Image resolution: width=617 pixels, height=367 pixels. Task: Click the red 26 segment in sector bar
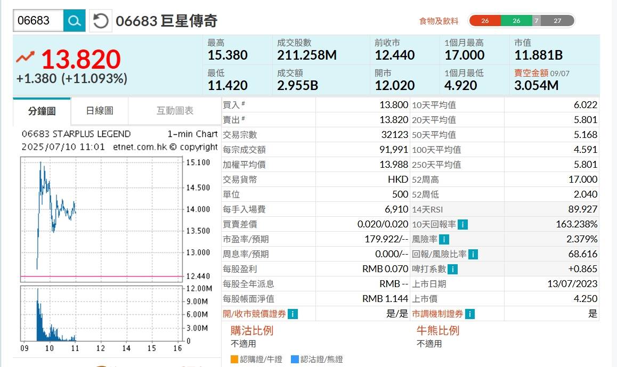point(484,21)
